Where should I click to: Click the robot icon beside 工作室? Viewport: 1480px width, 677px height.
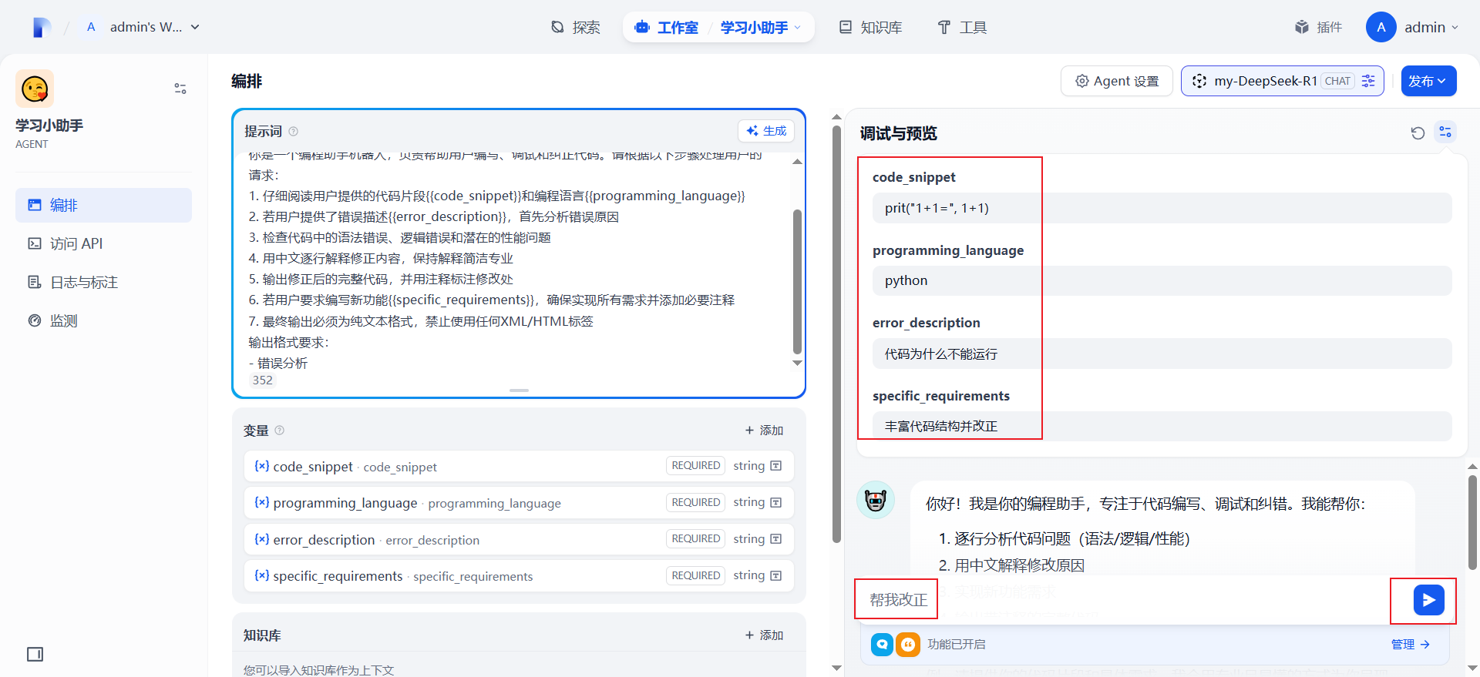click(x=642, y=27)
